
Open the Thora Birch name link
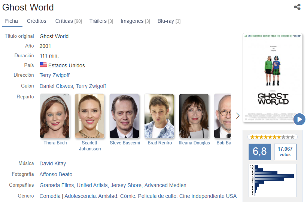point(55,143)
